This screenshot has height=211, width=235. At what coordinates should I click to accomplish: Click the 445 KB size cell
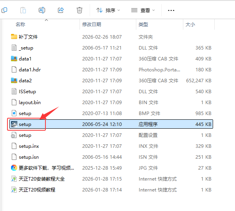pyautogui.click(x=203, y=124)
